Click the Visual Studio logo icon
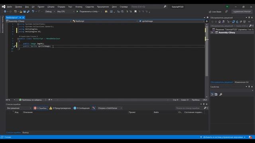The height and width of the screenshot is (143, 255). point(4,7)
